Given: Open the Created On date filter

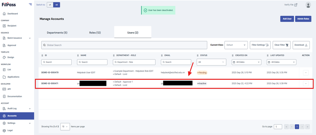Looking at the screenshot, I should (x=246, y=62).
